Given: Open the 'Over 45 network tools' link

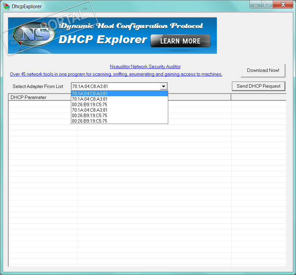Looking at the screenshot, I should (116, 74).
